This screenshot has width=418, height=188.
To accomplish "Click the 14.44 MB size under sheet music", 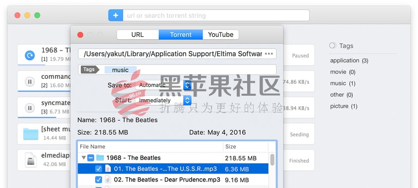I will 54,138.
